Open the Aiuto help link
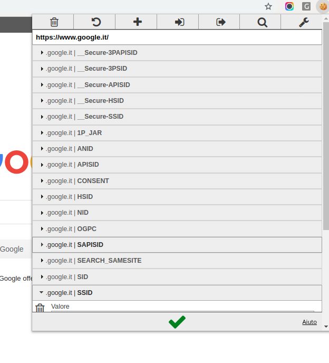This screenshot has height=363, width=329. point(309,322)
